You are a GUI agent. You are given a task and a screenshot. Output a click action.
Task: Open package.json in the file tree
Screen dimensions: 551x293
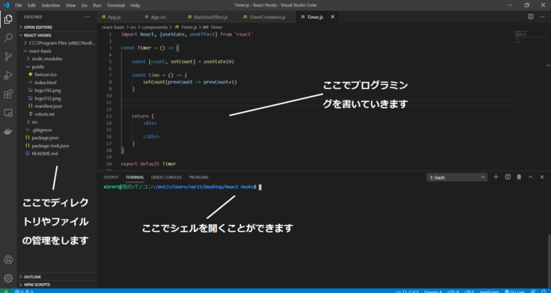(57, 138)
